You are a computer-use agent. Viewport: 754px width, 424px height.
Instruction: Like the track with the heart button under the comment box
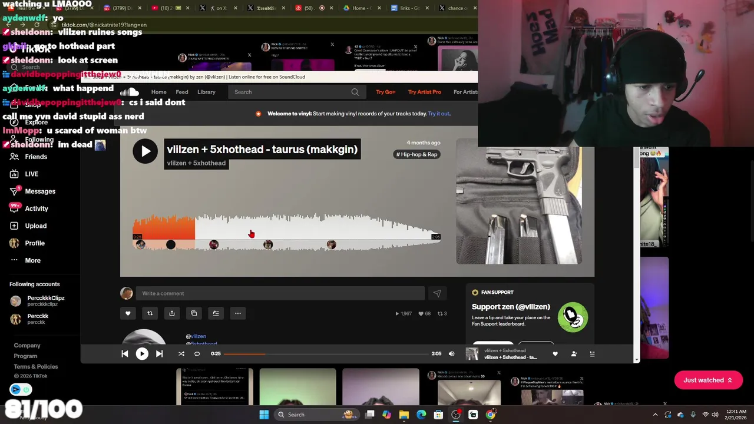pyautogui.click(x=128, y=313)
